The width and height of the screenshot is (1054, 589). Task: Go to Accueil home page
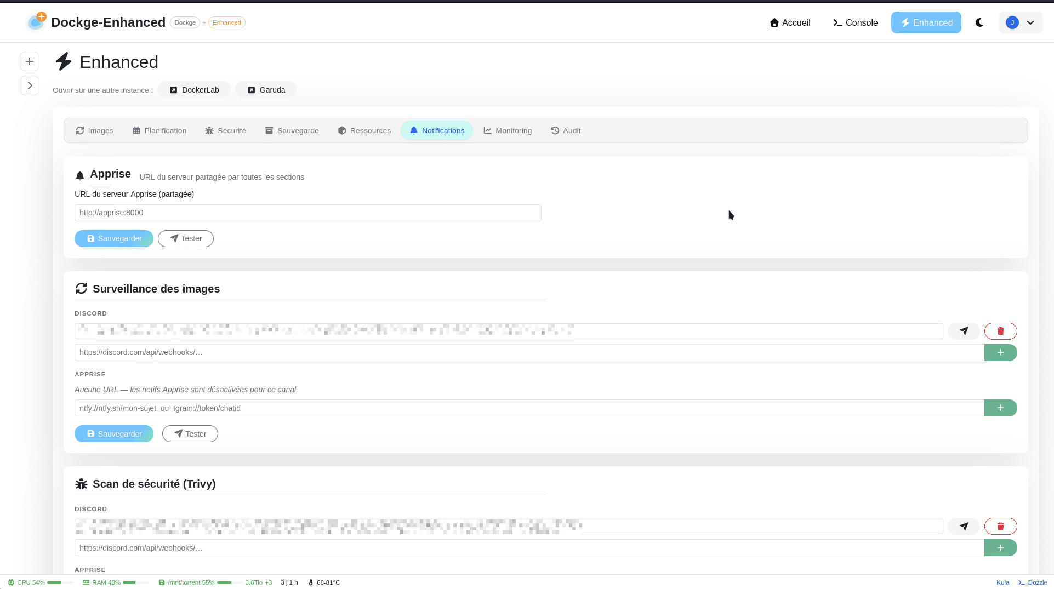(790, 22)
